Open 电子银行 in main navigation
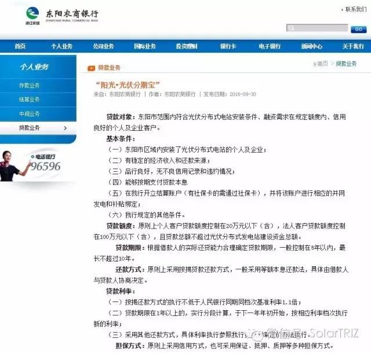 [270, 46]
